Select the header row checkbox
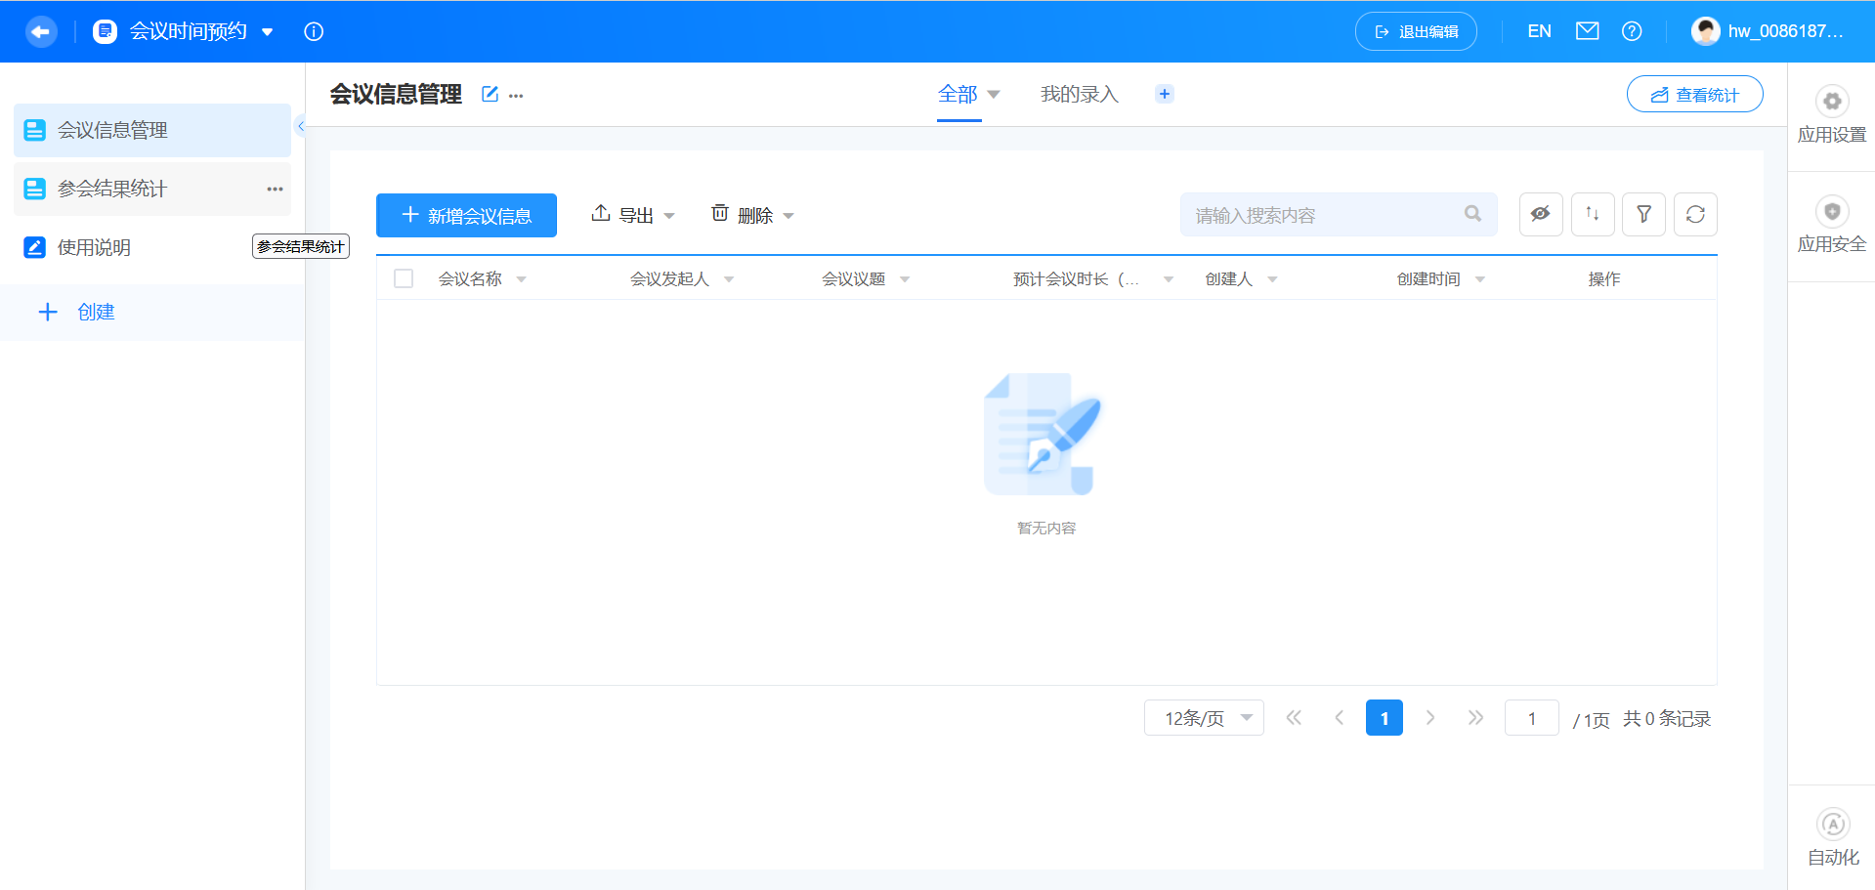Viewport: 1875px width, 890px height. tap(403, 277)
